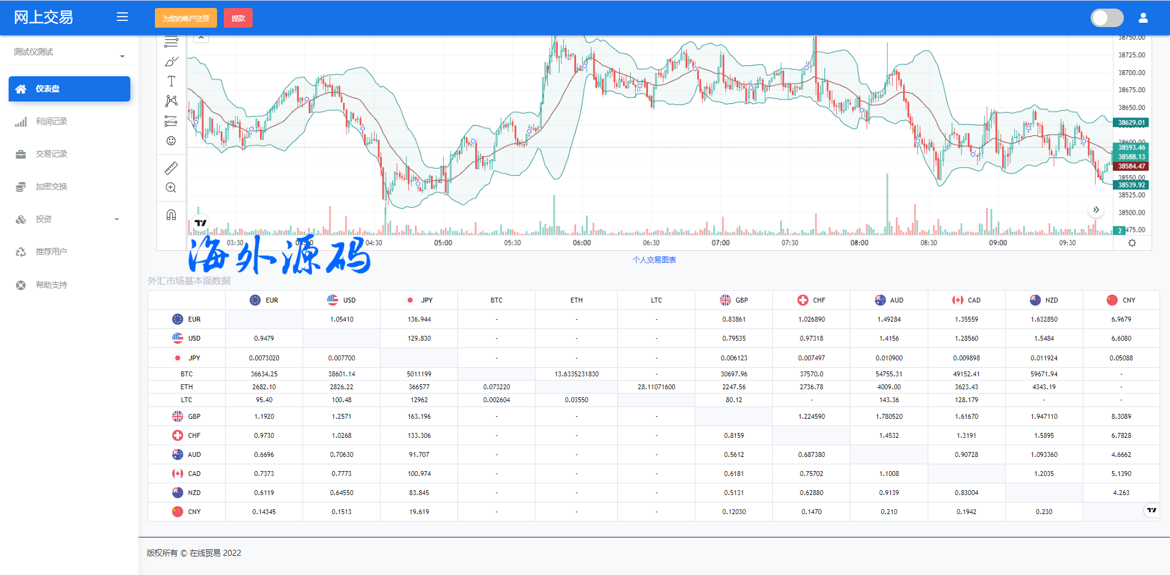This screenshot has width=1170, height=575.
Task: Open the drawing brush tool on the chart toolbar
Action: click(171, 61)
